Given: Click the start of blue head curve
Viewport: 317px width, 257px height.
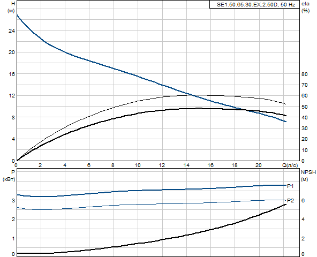Looking at the screenshot, I should pyautogui.click(x=17, y=15).
